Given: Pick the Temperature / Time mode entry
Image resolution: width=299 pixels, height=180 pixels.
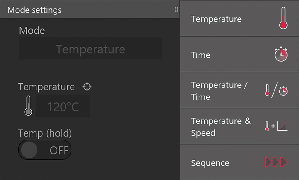Looking at the screenshot, I should click(x=219, y=91).
